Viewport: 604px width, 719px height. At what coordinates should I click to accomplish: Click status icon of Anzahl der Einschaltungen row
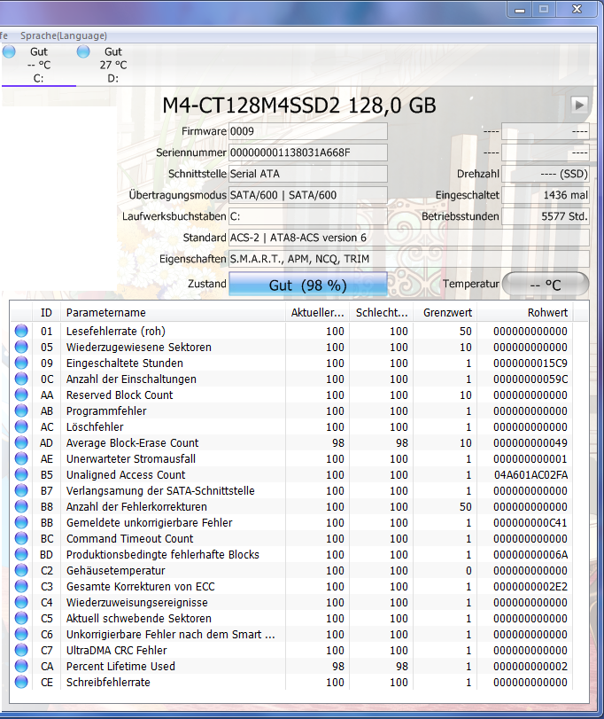click(x=21, y=379)
